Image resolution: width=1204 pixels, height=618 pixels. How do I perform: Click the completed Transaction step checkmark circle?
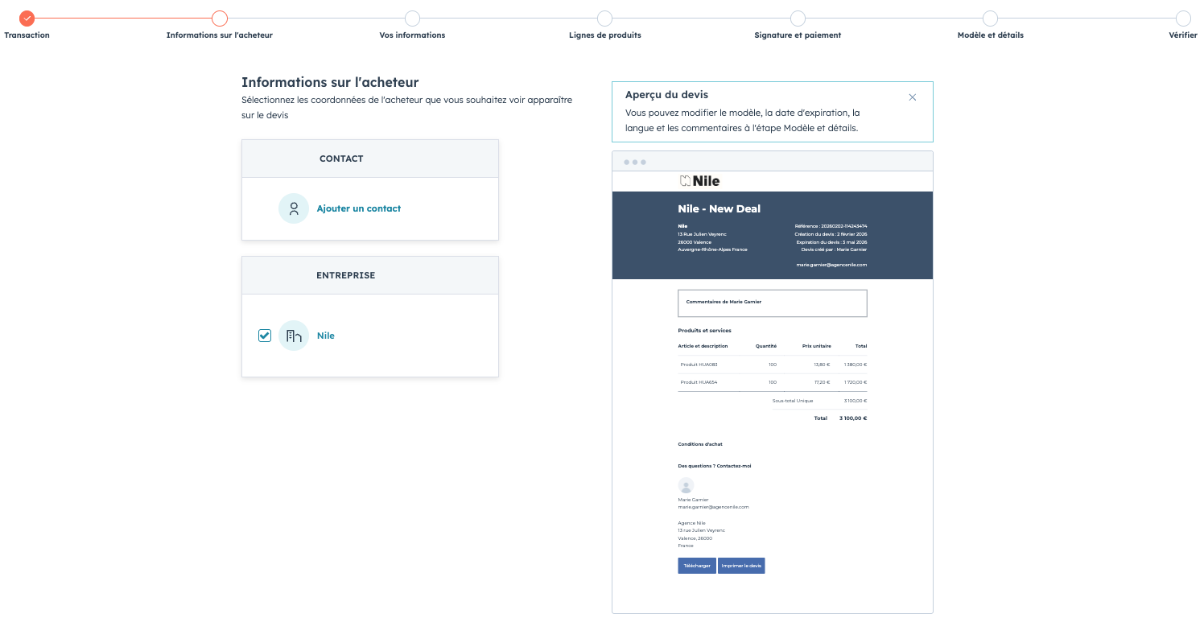tap(27, 18)
